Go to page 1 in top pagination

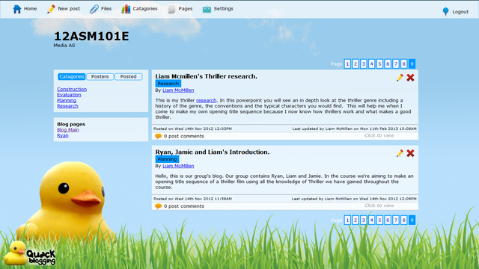[347, 64]
